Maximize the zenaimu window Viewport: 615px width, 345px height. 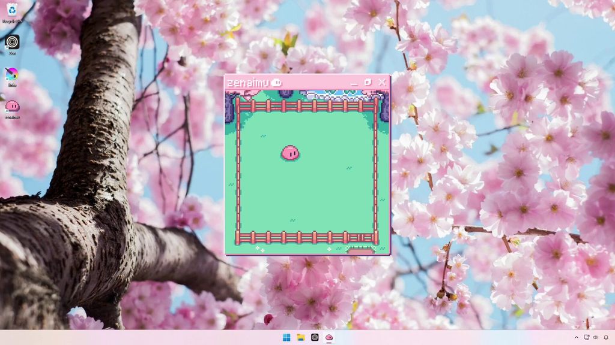pyautogui.click(x=368, y=82)
